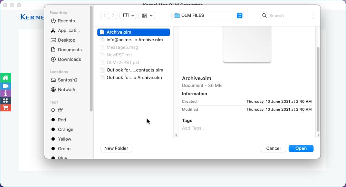Click the Recents clock icon
The width and height of the screenshot is (346, 187).
tap(53, 21)
